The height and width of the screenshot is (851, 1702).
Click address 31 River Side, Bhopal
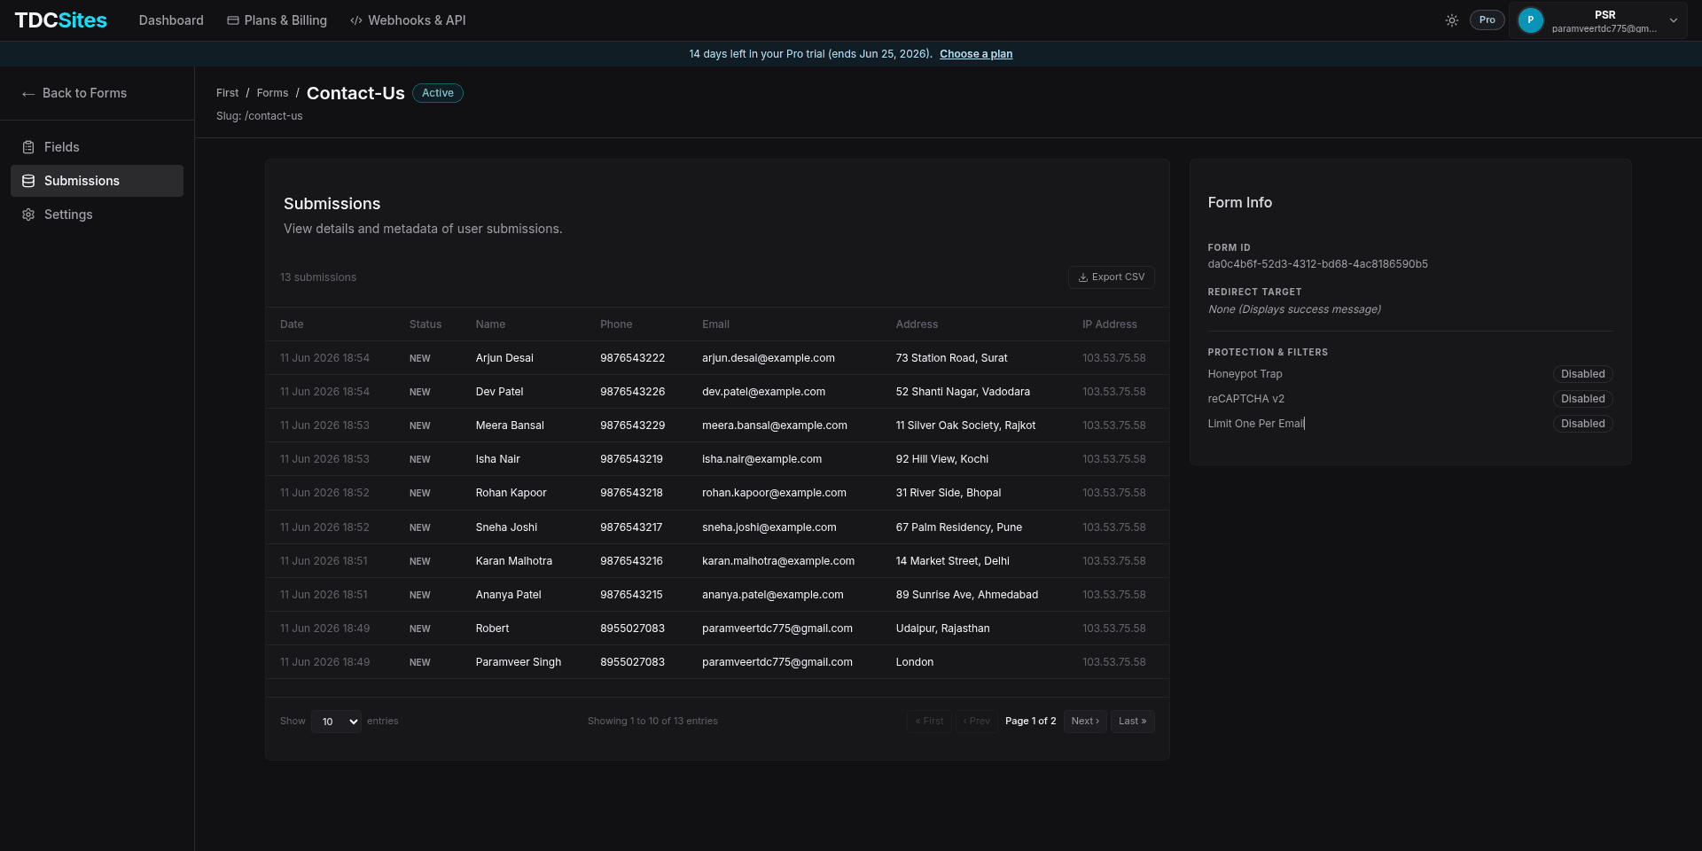tap(949, 493)
